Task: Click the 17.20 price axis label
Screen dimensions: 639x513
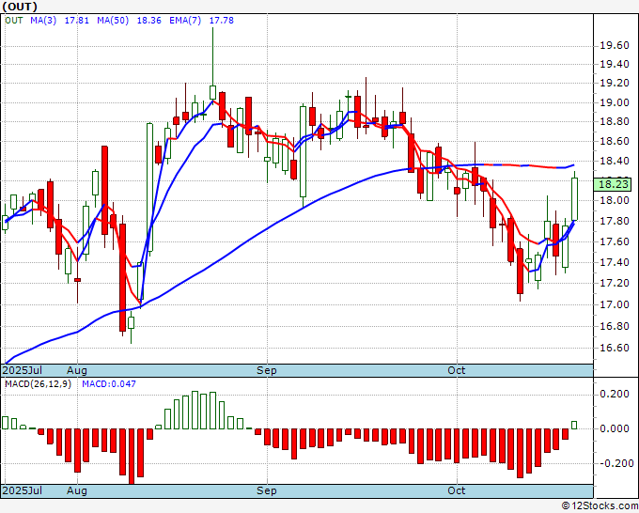Action: tap(615, 283)
